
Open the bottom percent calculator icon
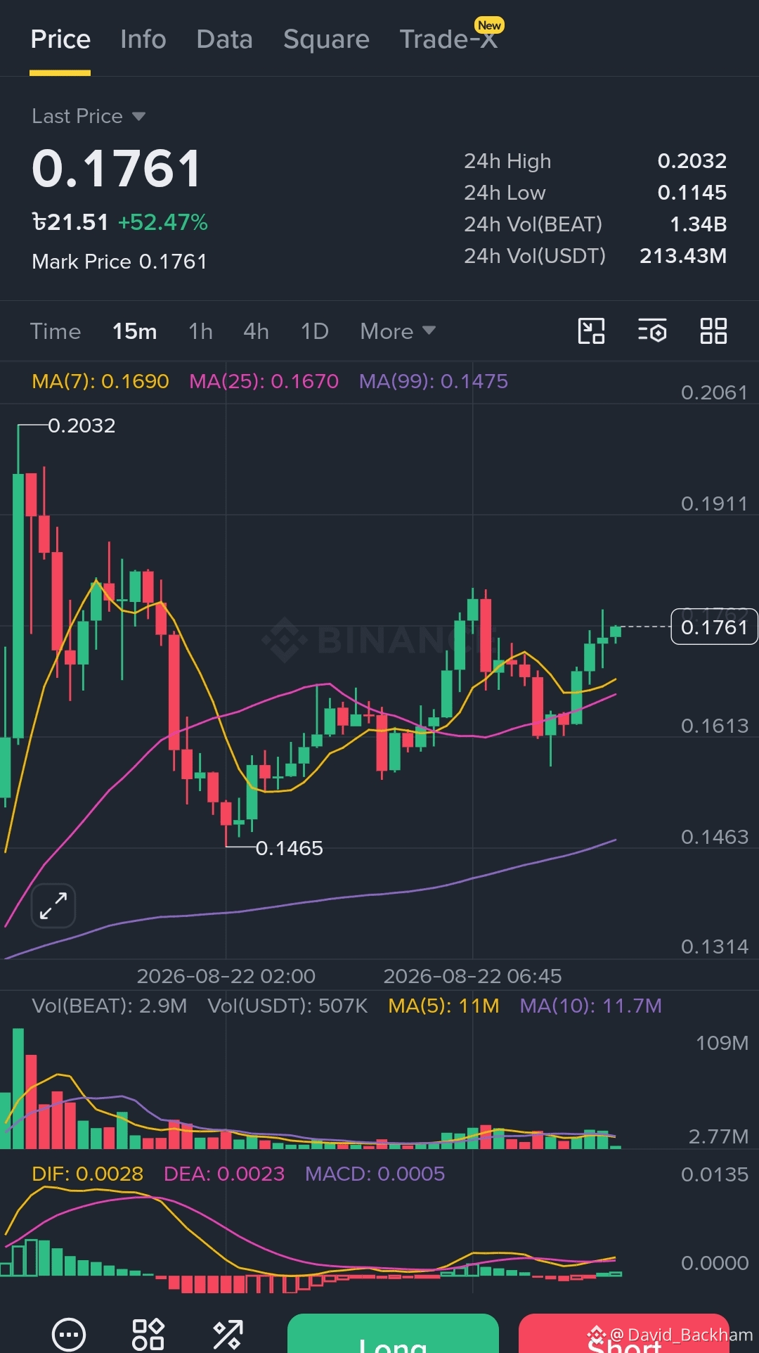(228, 1334)
